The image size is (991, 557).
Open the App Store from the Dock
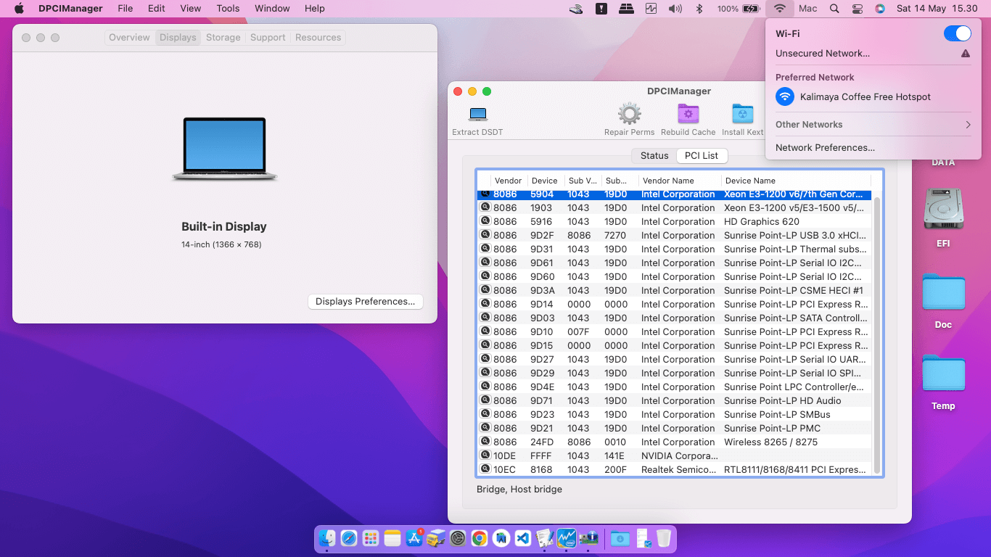(x=414, y=538)
